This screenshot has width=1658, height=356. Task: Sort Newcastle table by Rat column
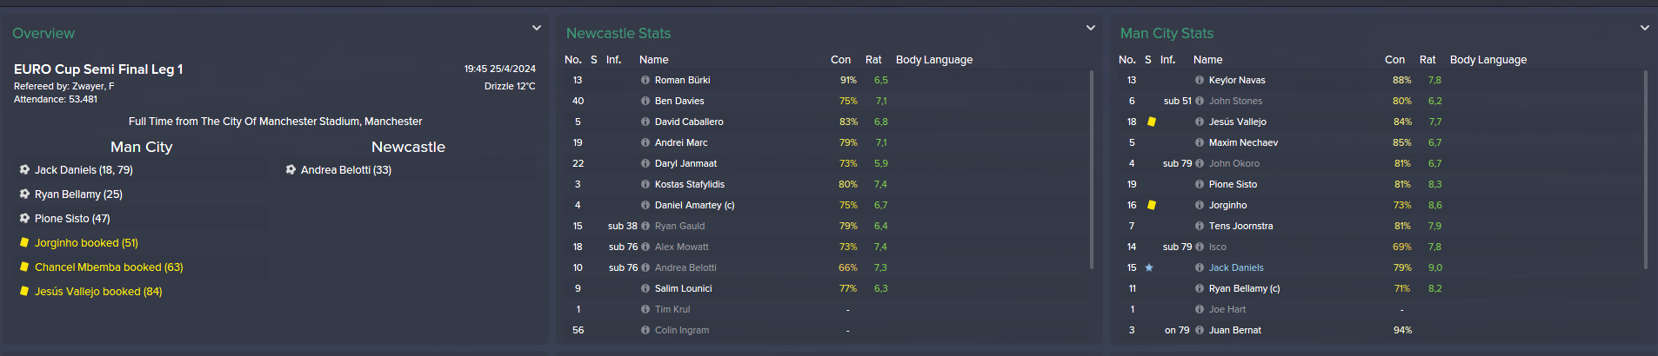pyautogui.click(x=873, y=60)
